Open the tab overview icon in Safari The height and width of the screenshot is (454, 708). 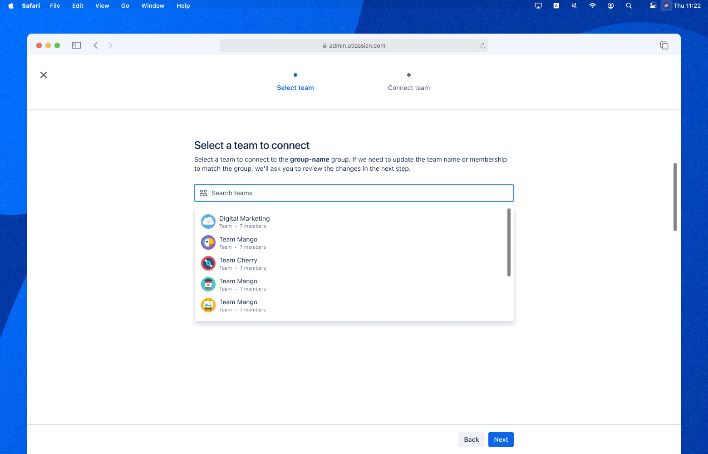664,45
